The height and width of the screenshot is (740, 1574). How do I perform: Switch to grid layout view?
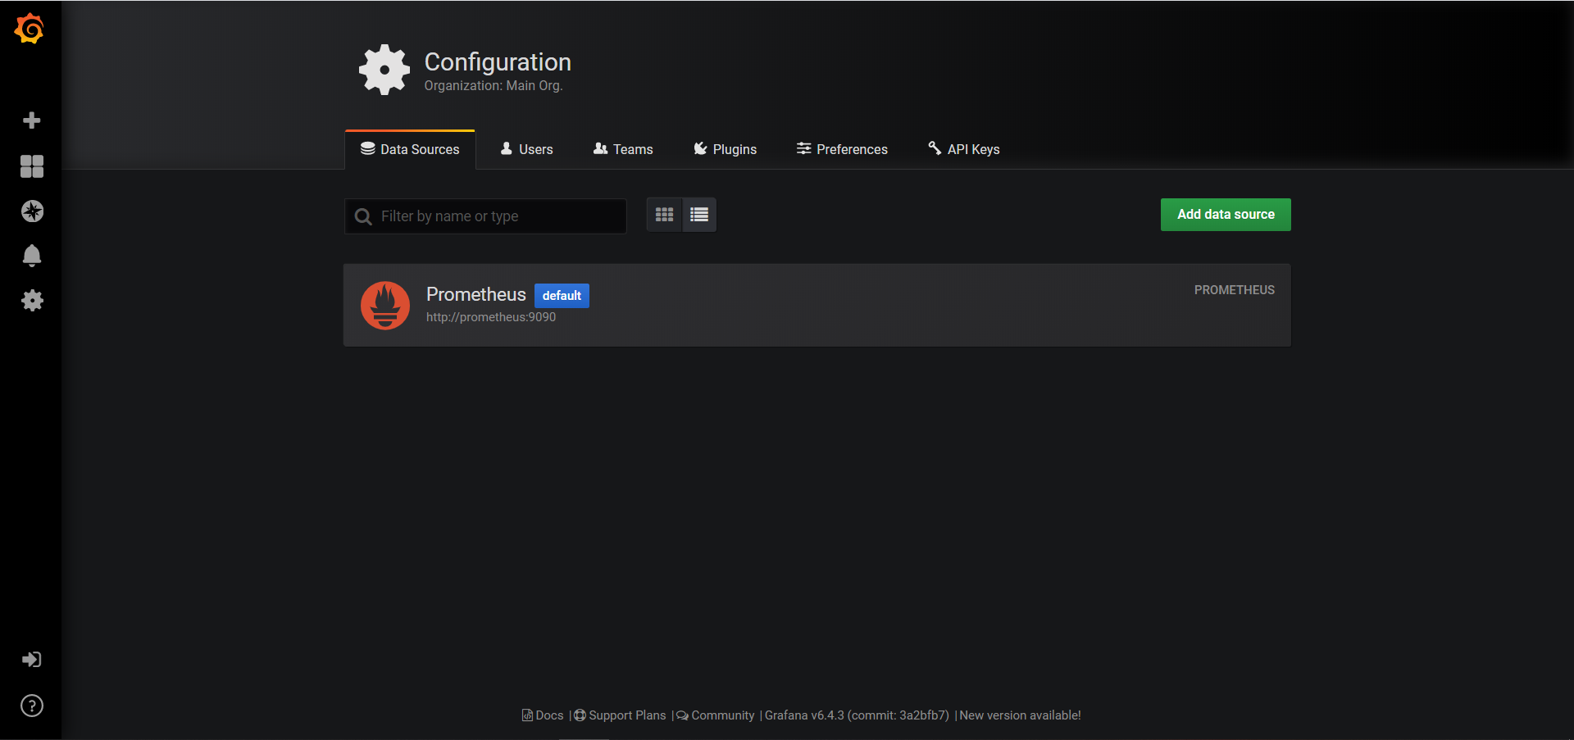click(664, 215)
